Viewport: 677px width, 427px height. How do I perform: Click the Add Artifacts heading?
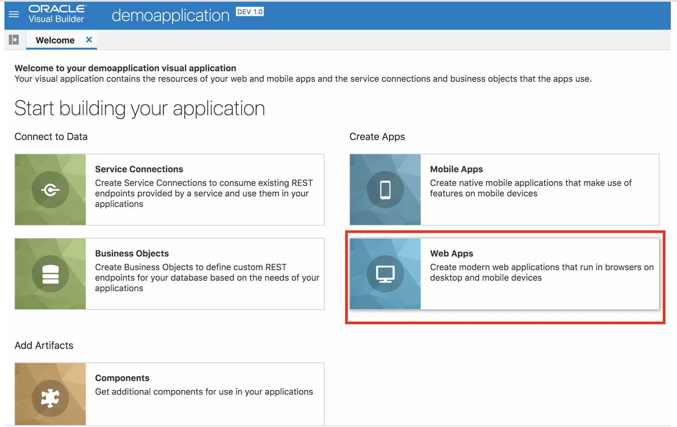(x=44, y=345)
